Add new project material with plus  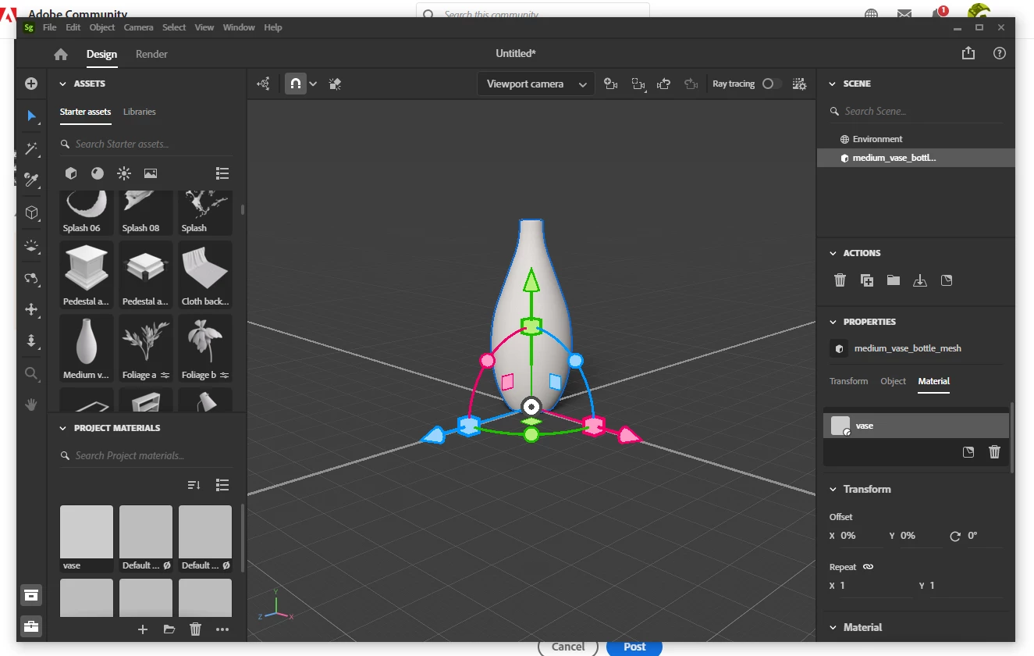143,629
